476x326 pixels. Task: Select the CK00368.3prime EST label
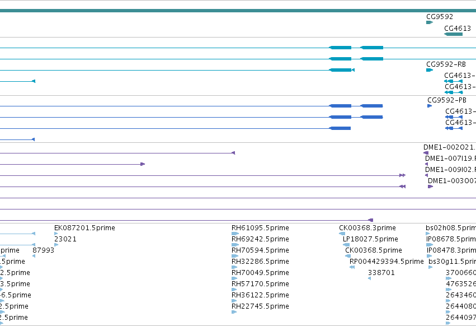coord(367,228)
